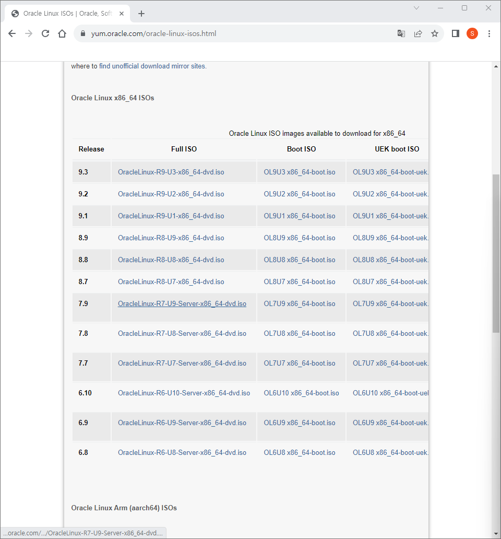The height and width of the screenshot is (539, 501).
Task: Click the padlock site info icon
Action: click(x=83, y=33)
